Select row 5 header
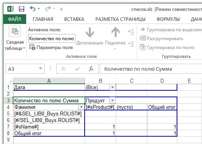 8,114
